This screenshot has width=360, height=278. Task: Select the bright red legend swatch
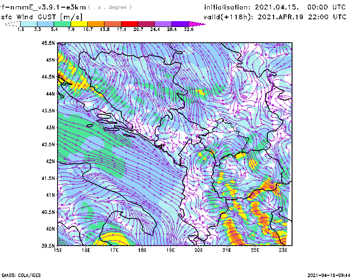point(130,24)
